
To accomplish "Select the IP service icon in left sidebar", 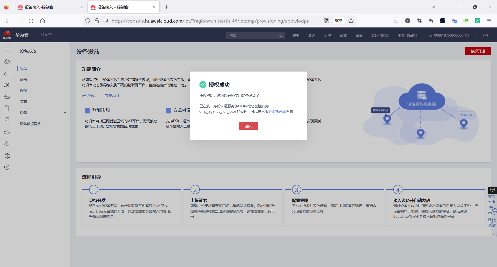I will [7, 167].
